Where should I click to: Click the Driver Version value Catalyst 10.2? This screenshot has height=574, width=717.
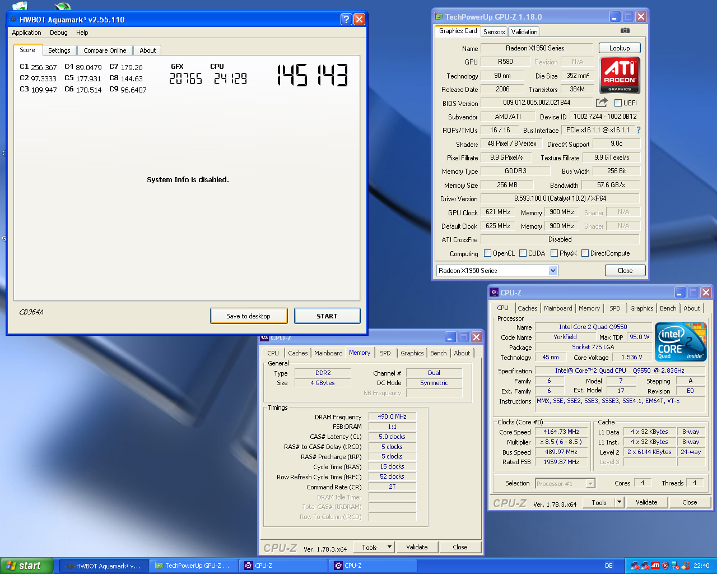[x=560, y=198]
